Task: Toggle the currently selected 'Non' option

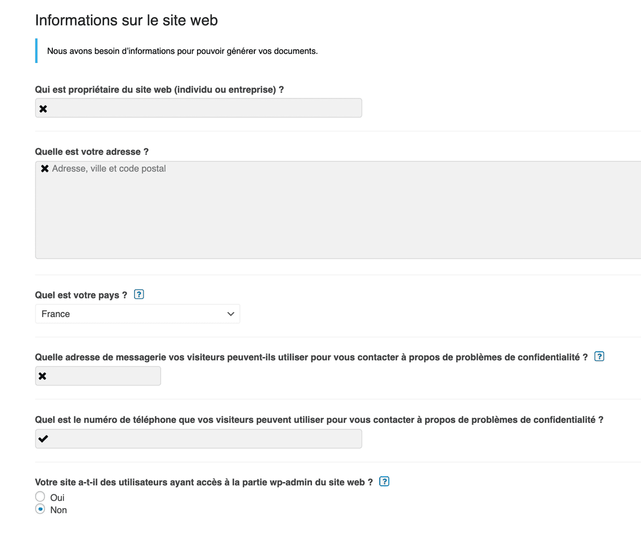Action: 40,509
